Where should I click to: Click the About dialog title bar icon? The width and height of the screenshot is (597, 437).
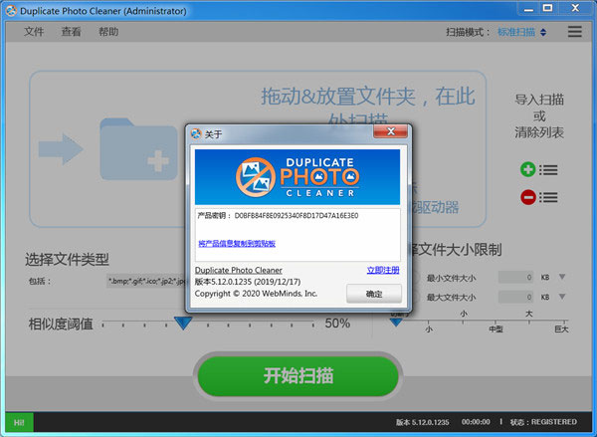click(x=196, y=134)
